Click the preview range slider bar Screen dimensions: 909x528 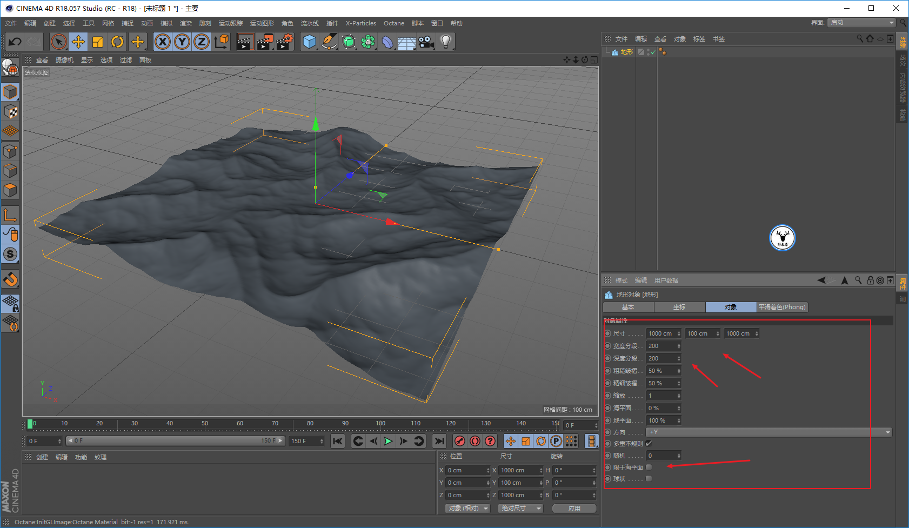tap(175, 441)
